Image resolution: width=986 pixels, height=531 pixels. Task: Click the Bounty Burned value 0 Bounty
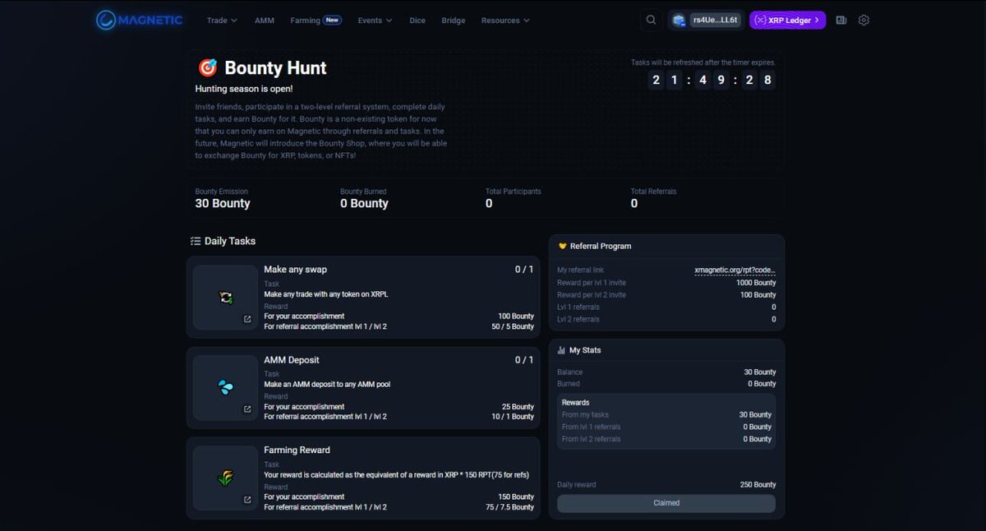click(x=364, y=204)
